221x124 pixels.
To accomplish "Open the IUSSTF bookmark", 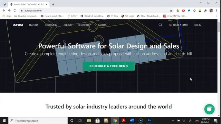I will point(73,16).
